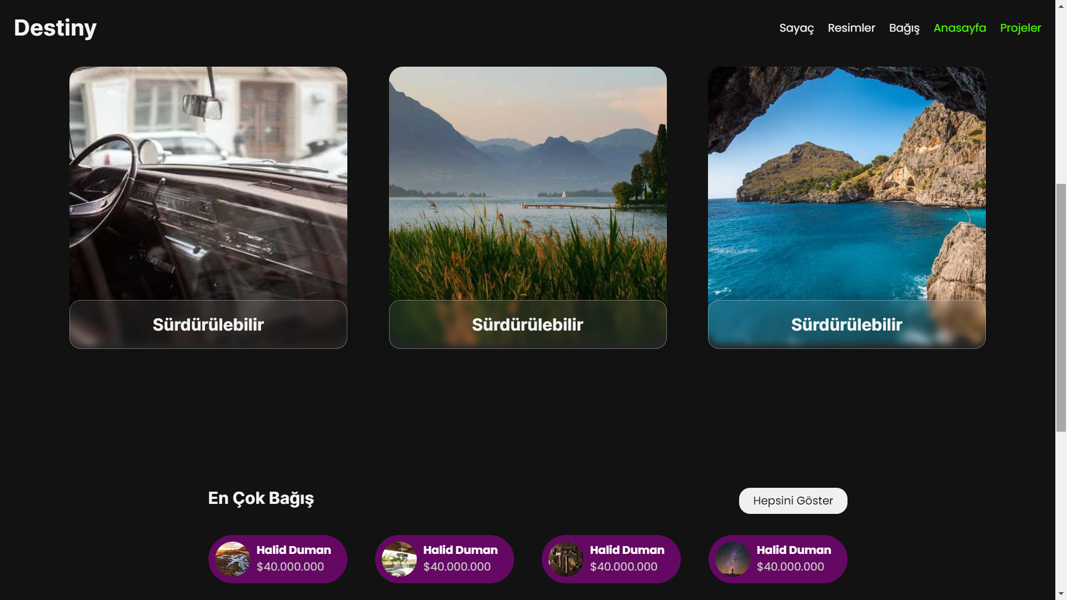Click second donor's car mirror avatar
Viewport: 1067px width, 600px height.
coord(399,559)
